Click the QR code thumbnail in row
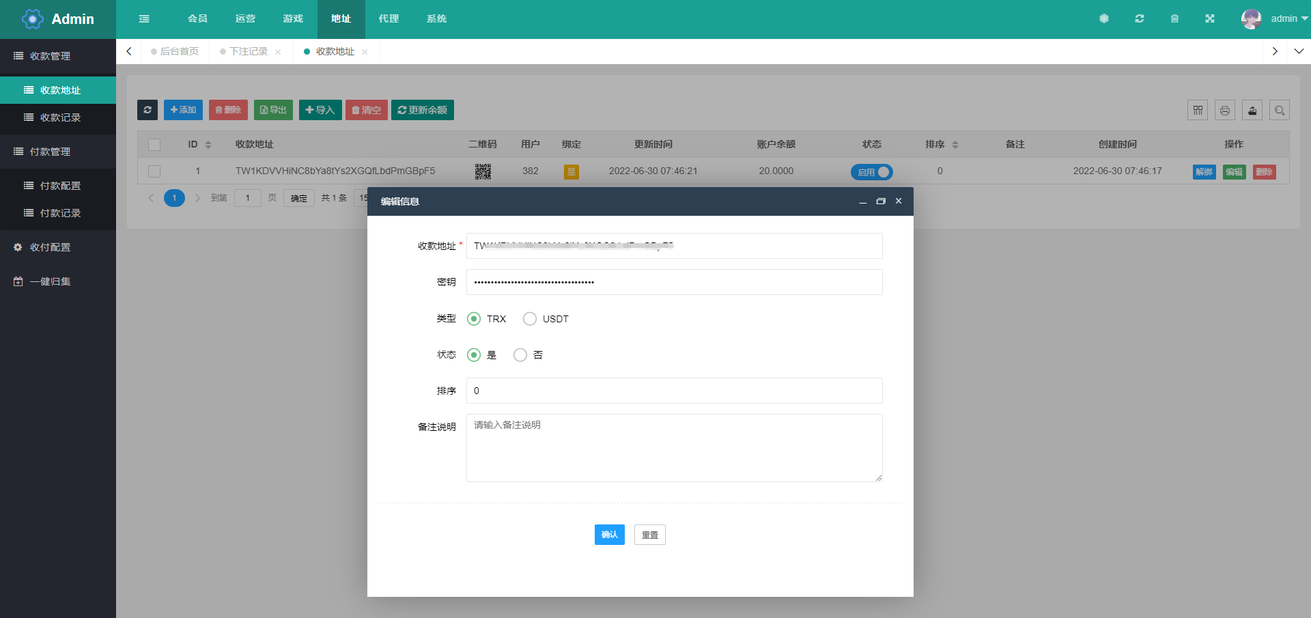The image size is (1311, 618). point(483,171)
